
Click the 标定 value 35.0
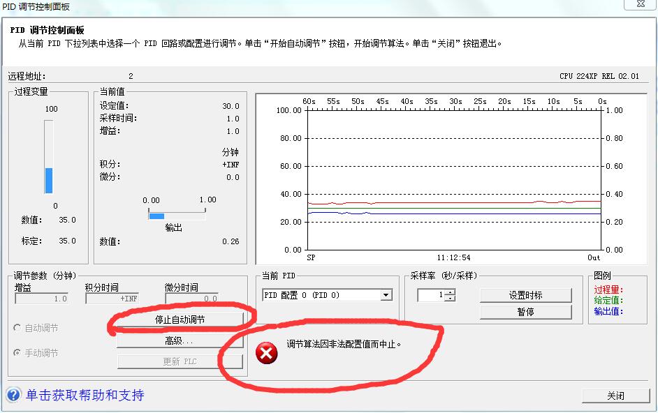coord(67,241)
